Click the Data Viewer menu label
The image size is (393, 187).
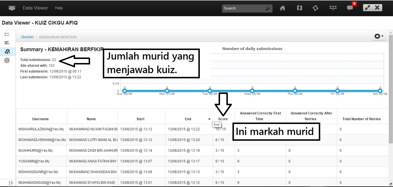(35, 8)
